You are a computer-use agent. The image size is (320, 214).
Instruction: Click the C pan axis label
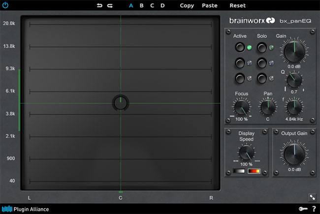121,198
